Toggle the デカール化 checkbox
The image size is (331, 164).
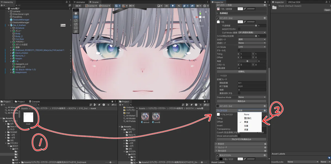pos(239,51)
